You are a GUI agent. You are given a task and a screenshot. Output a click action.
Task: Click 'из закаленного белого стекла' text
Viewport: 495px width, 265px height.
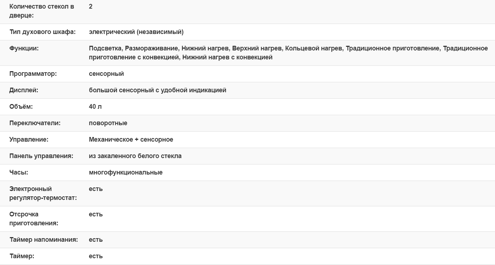point(135,156)
